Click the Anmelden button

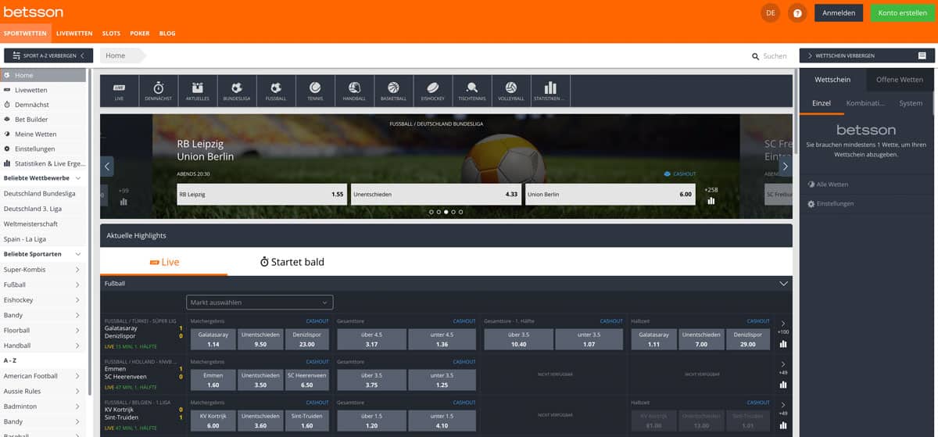pyautogui.click(x=839, y=13)
